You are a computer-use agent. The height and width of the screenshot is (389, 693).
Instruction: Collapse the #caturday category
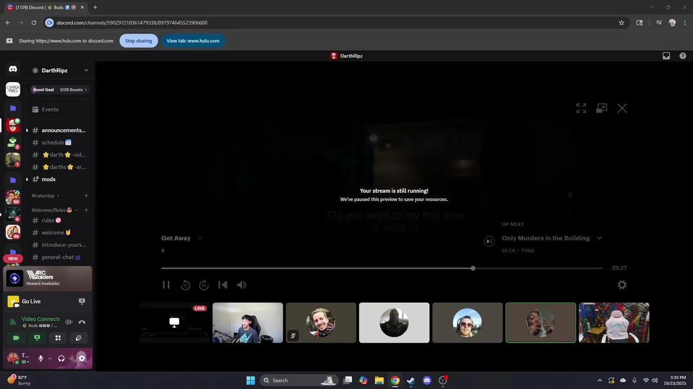[45, 196]
